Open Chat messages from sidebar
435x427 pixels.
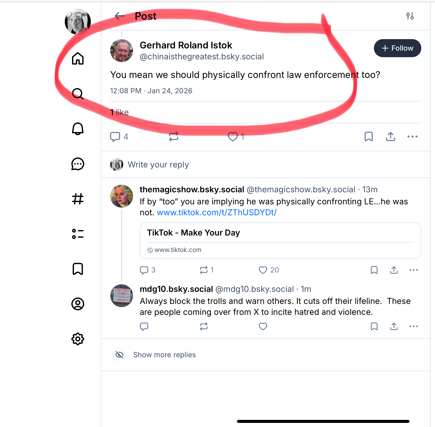[x=78, y=164]
